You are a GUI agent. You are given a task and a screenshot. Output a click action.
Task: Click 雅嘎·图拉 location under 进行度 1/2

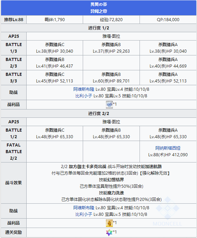pos(111,36)
